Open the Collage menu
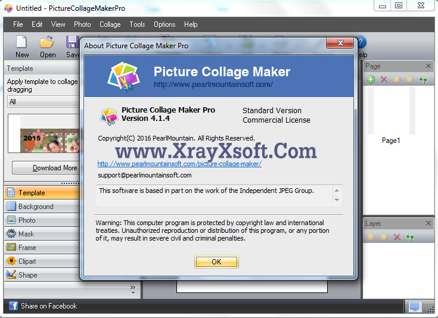The image size is (438, 318). click(x=110, y=24)
